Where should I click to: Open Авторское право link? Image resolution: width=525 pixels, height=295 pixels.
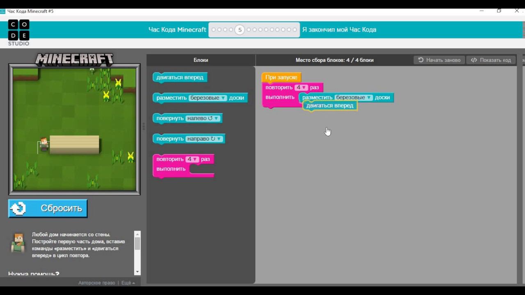point(97,283)
